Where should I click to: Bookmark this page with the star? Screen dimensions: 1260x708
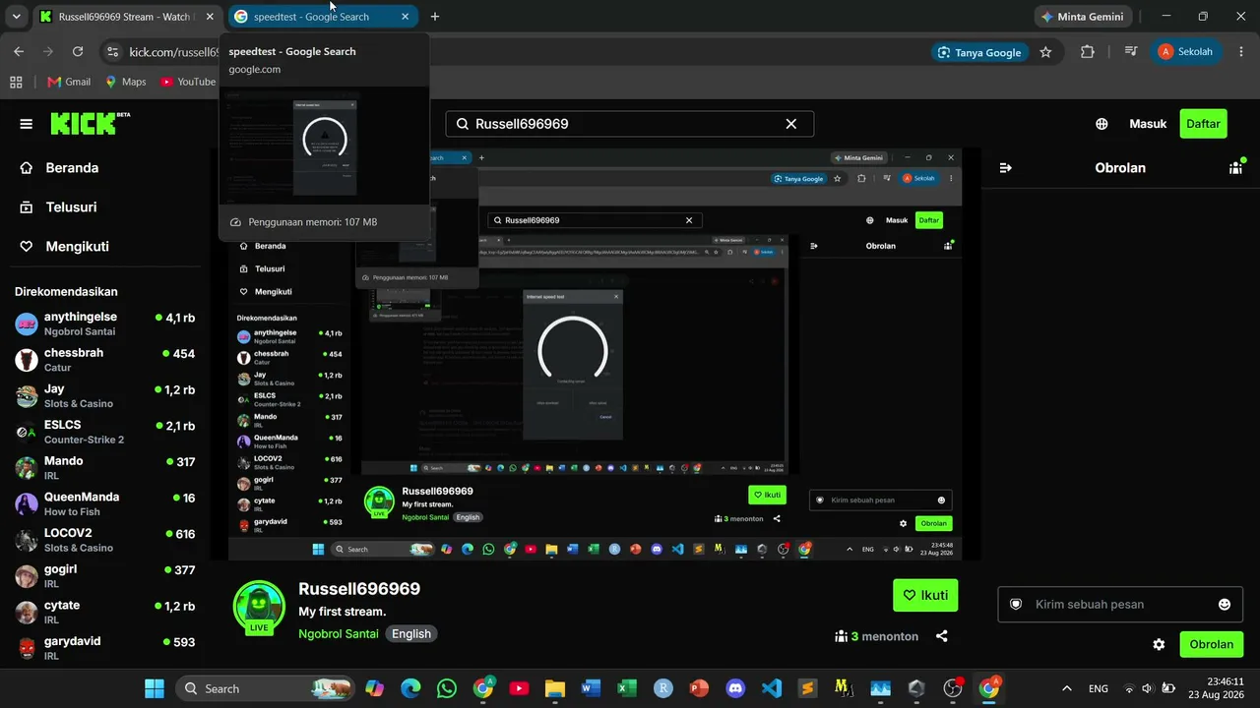pos(1045,52)
